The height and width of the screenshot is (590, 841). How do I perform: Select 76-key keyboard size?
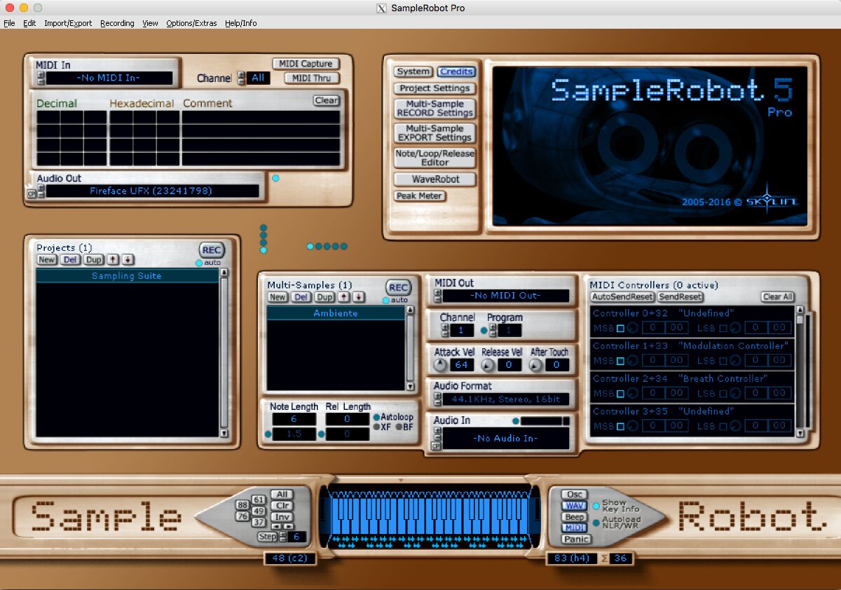[x=242, y=516]
